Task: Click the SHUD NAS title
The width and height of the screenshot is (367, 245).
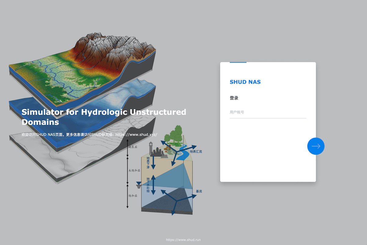Action: 245,82
